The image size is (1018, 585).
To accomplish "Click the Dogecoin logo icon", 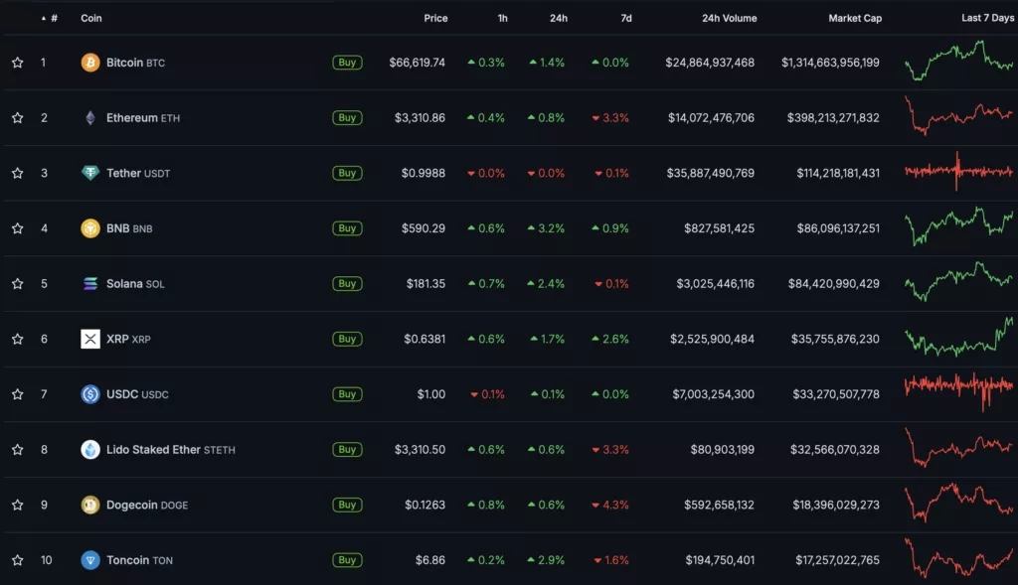I will pos(90,506).
